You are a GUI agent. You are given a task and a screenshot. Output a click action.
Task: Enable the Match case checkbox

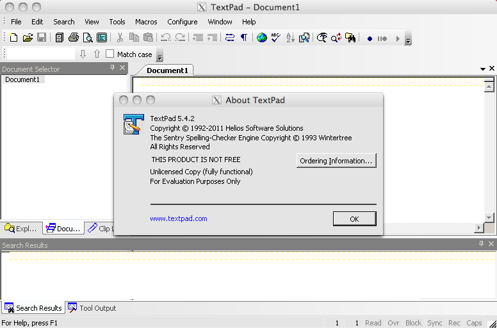tap(110, 54)
